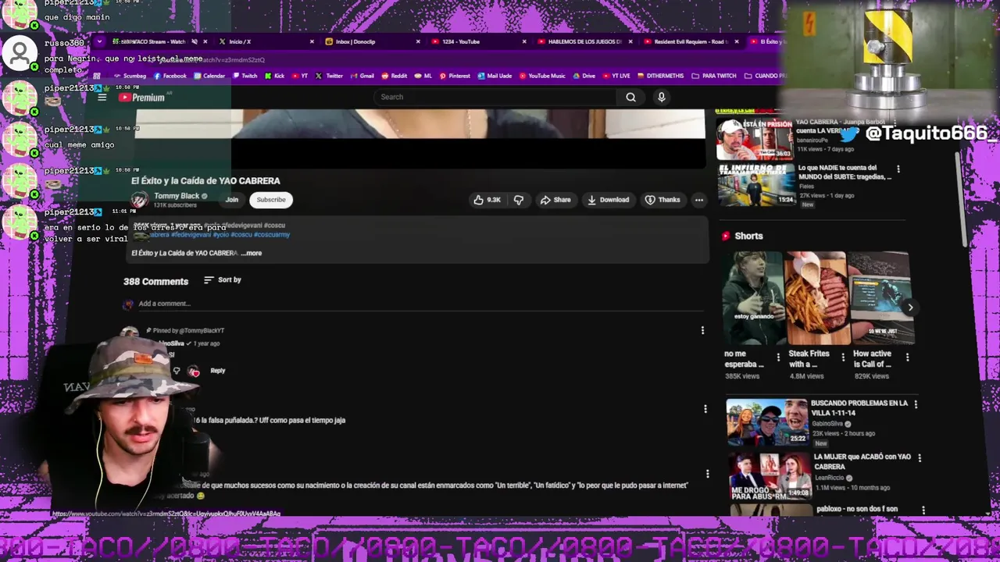The height and width of the screenshot is (562, 1000).
Task: Open menu for 'Lo que NADIE te cuenta' video
Action: 898,169
